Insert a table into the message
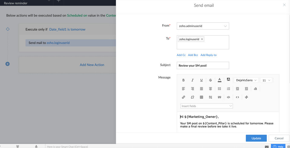The image size is (290, 148). (x=201, y=97)
